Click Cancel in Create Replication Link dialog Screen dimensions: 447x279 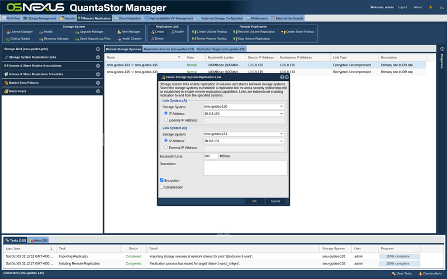[x=275, y=201]
